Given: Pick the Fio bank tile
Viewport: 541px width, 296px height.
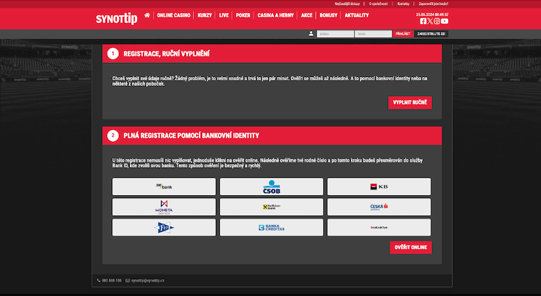Looking at the screenshot, I should click(x=164, y=227).
